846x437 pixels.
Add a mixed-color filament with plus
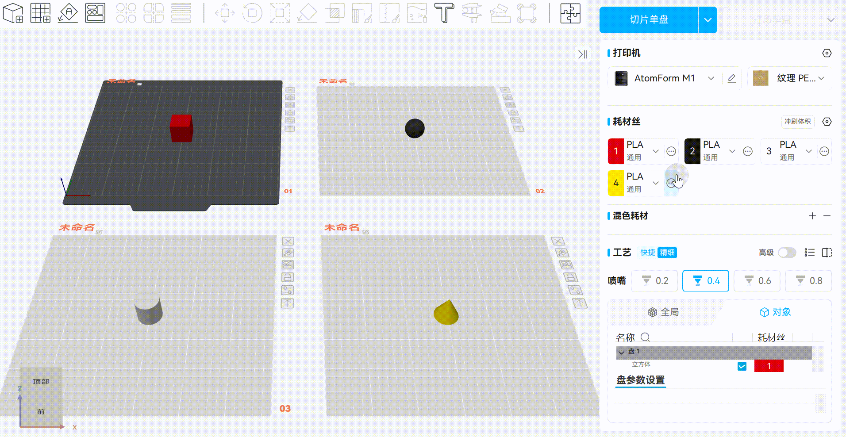tap(812, 216)
